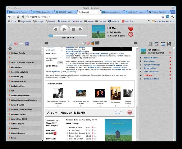This screenshot has height=149, width=182.
Task: Open the Last.fm radio source icon
Action: click(x=16, y=44)
